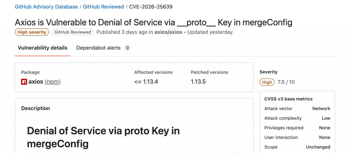Click the npm logo icon beside axios
This screenshot has width=350, height=153.
[x=24, y=82]
